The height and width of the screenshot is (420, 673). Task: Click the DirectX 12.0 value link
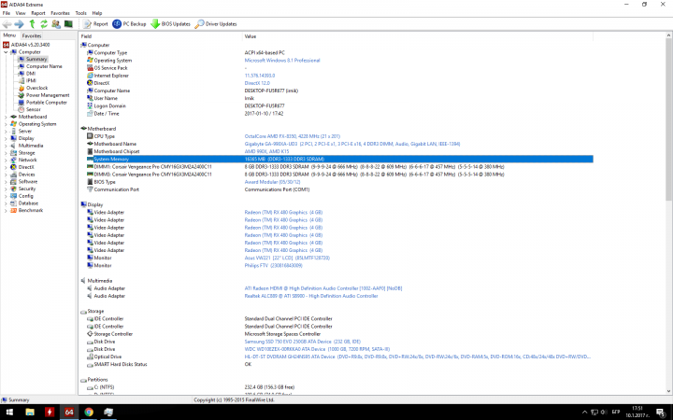[x=257, y=83]
